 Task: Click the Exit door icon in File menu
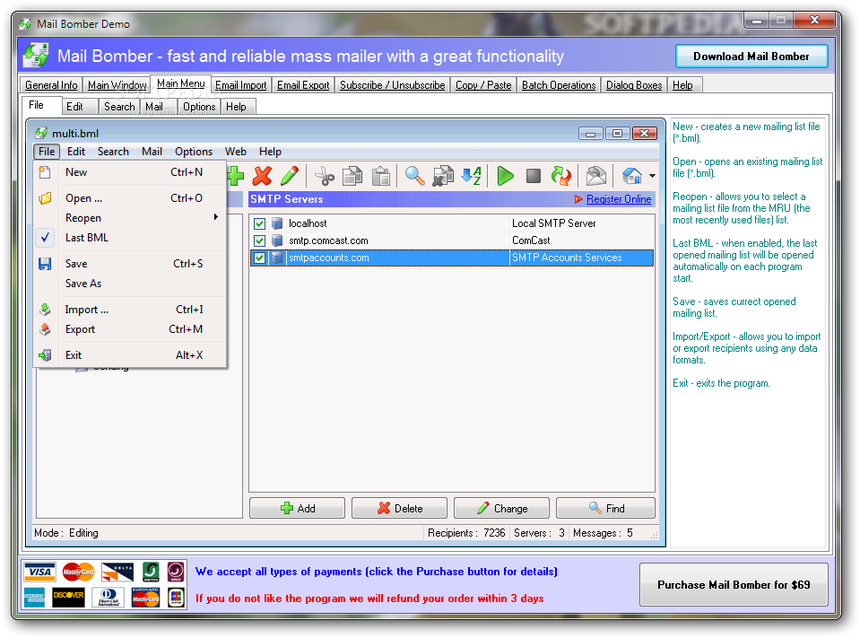click(x=45, y=355)
